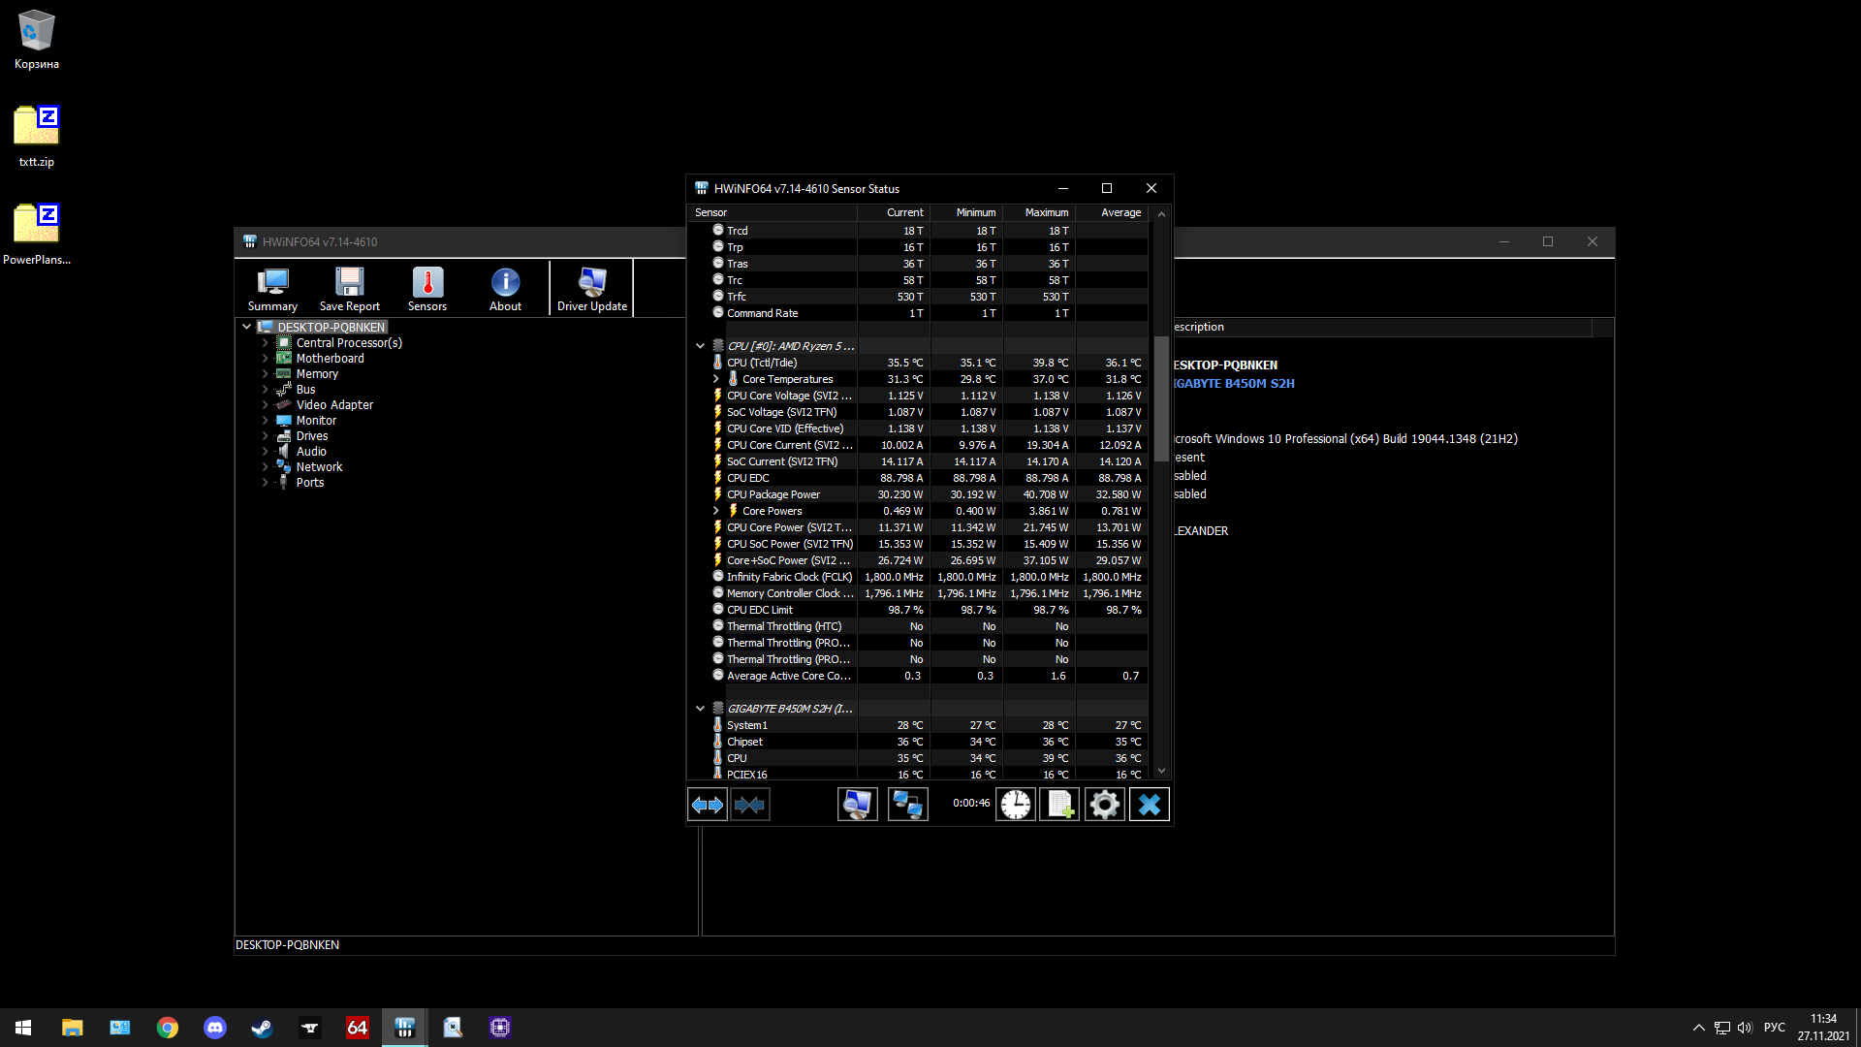Open Steam from the taskbar
Screen dimensions: 1861x1047
262,1028
